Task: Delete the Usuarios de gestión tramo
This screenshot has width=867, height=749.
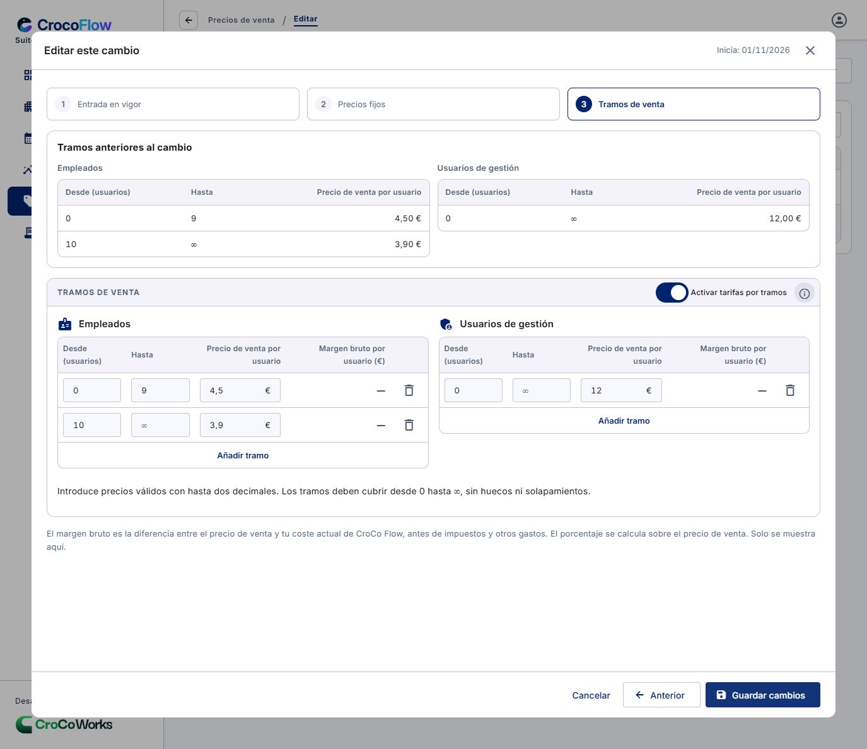Action: point(790,390)
